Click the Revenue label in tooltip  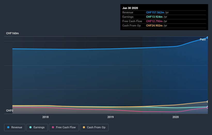coord(128,12)
